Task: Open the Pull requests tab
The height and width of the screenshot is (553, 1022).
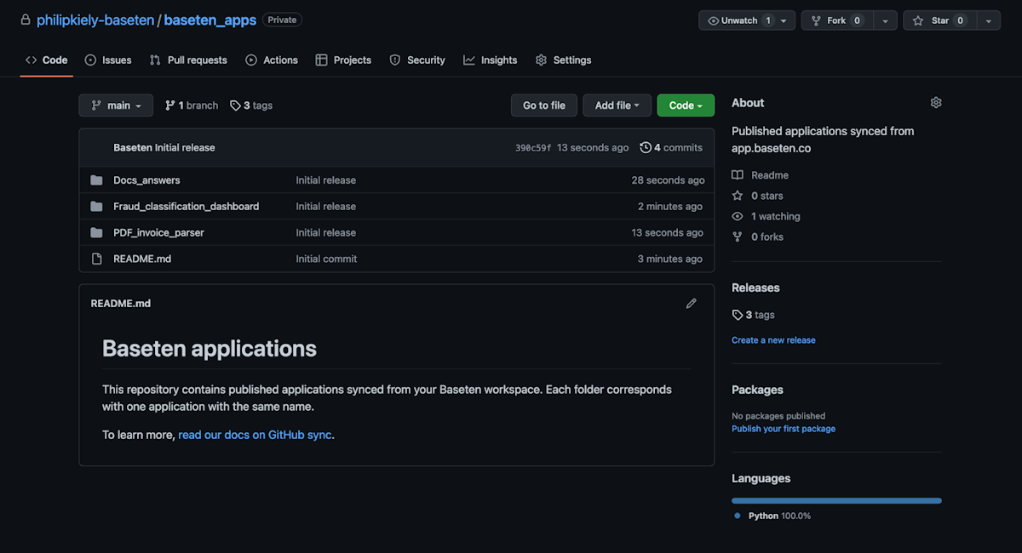Action: (x=188, y=60)
